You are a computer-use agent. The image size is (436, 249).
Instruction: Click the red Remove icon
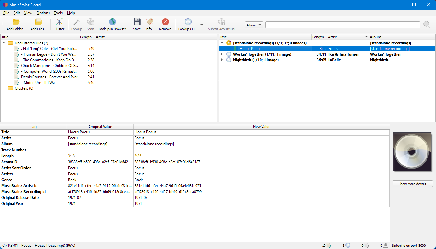(x=165, y=22)
